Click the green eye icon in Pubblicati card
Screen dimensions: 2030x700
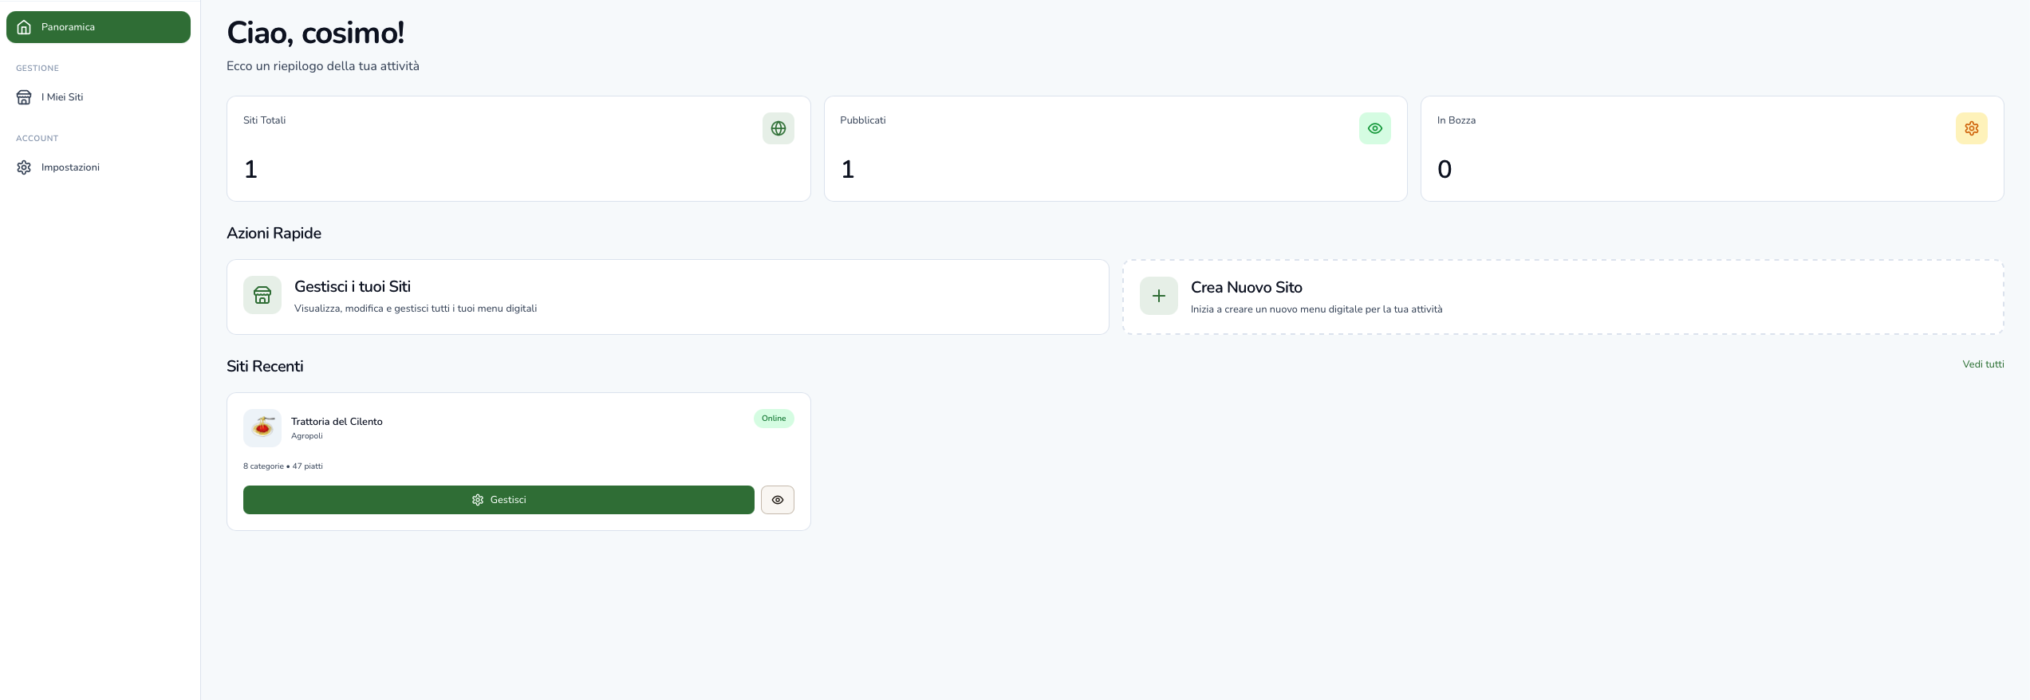point(1374,128)
